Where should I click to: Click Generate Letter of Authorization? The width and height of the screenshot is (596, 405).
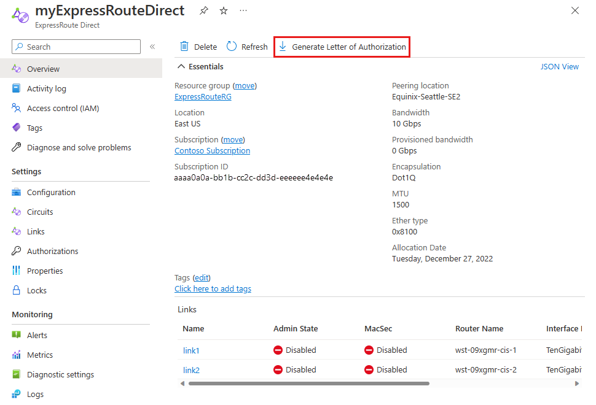click(342, 46)
